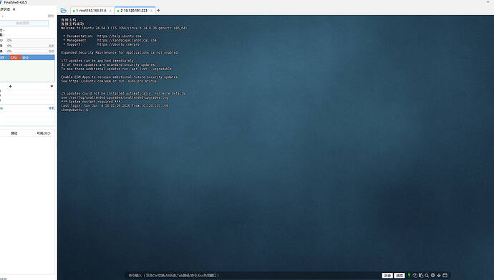Click the CPU usage progress bar
The width and height of the screenshot is (494, 280).
[30, 40]
